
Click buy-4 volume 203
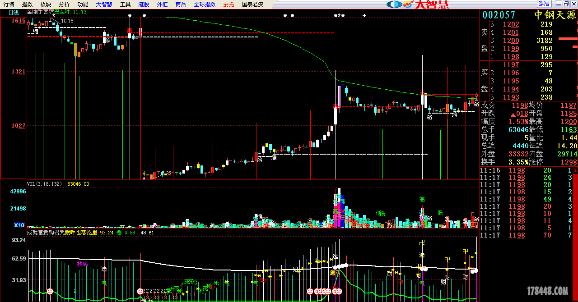click(546, 89)
